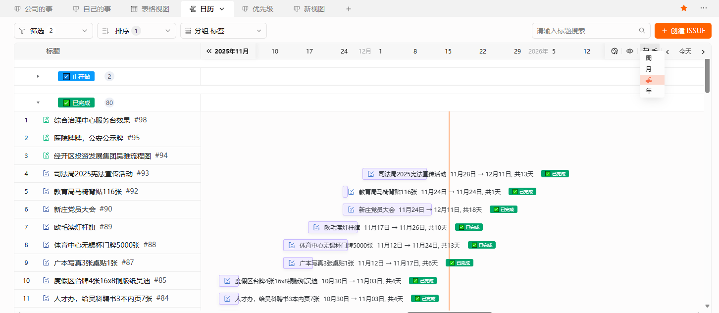Click the 今天 button to jump to today
This screenshot has height=313, width=719.
(x=685, y=51)
